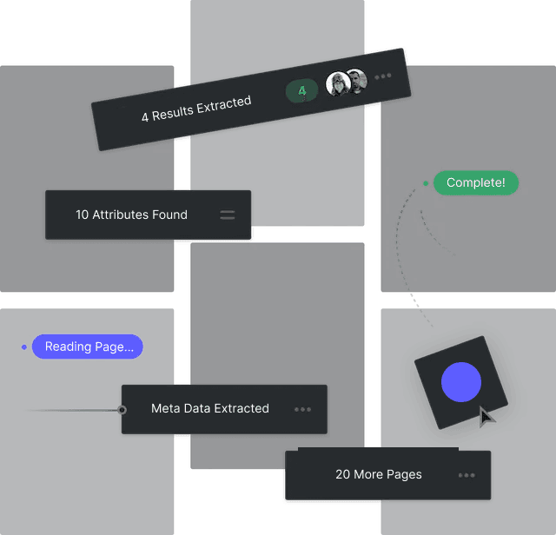Select the second overlapping user avatar
556x535 pixels.
(355, 81)
